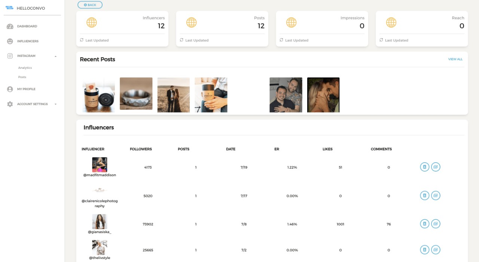Expand the Account Settings dropdown

click(56, 104)
